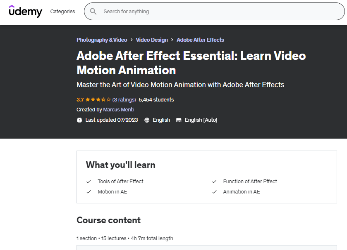Click the globe language icon

point(147,120)
